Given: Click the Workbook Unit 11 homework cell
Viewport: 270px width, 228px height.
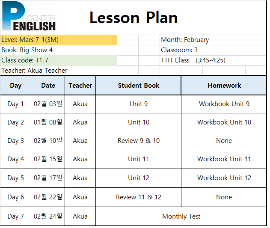Looking at the screenshot, I should [x=224, y=159].
